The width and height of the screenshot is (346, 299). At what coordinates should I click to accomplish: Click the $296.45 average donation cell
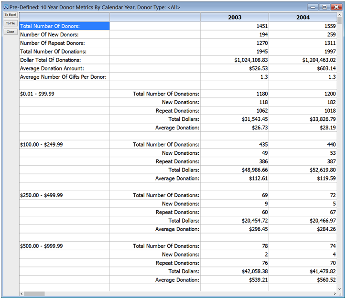[x=235, y=229]
